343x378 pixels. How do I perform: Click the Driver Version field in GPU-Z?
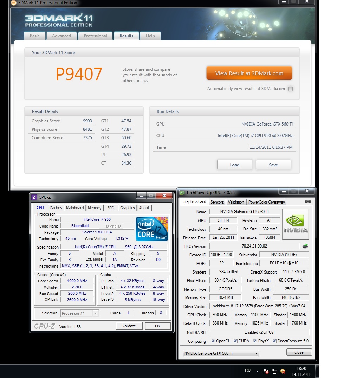pyautogui.click(x=259, y=306)
